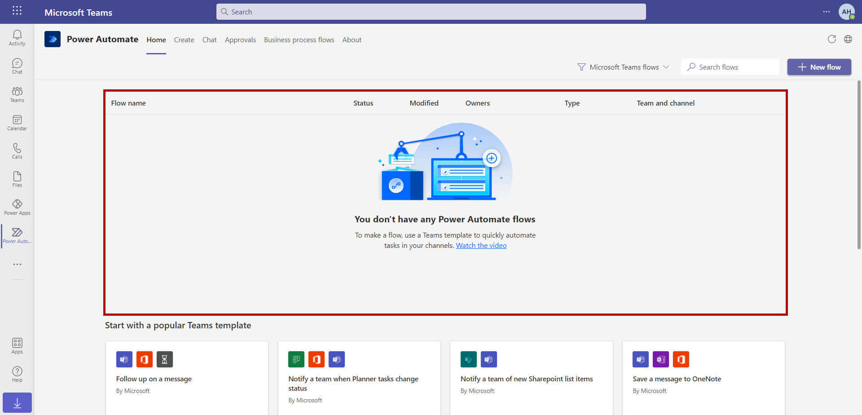Screen dimensions: 862x415
Task: Switch to the Home tab
Action: click(x=156, y=40)
